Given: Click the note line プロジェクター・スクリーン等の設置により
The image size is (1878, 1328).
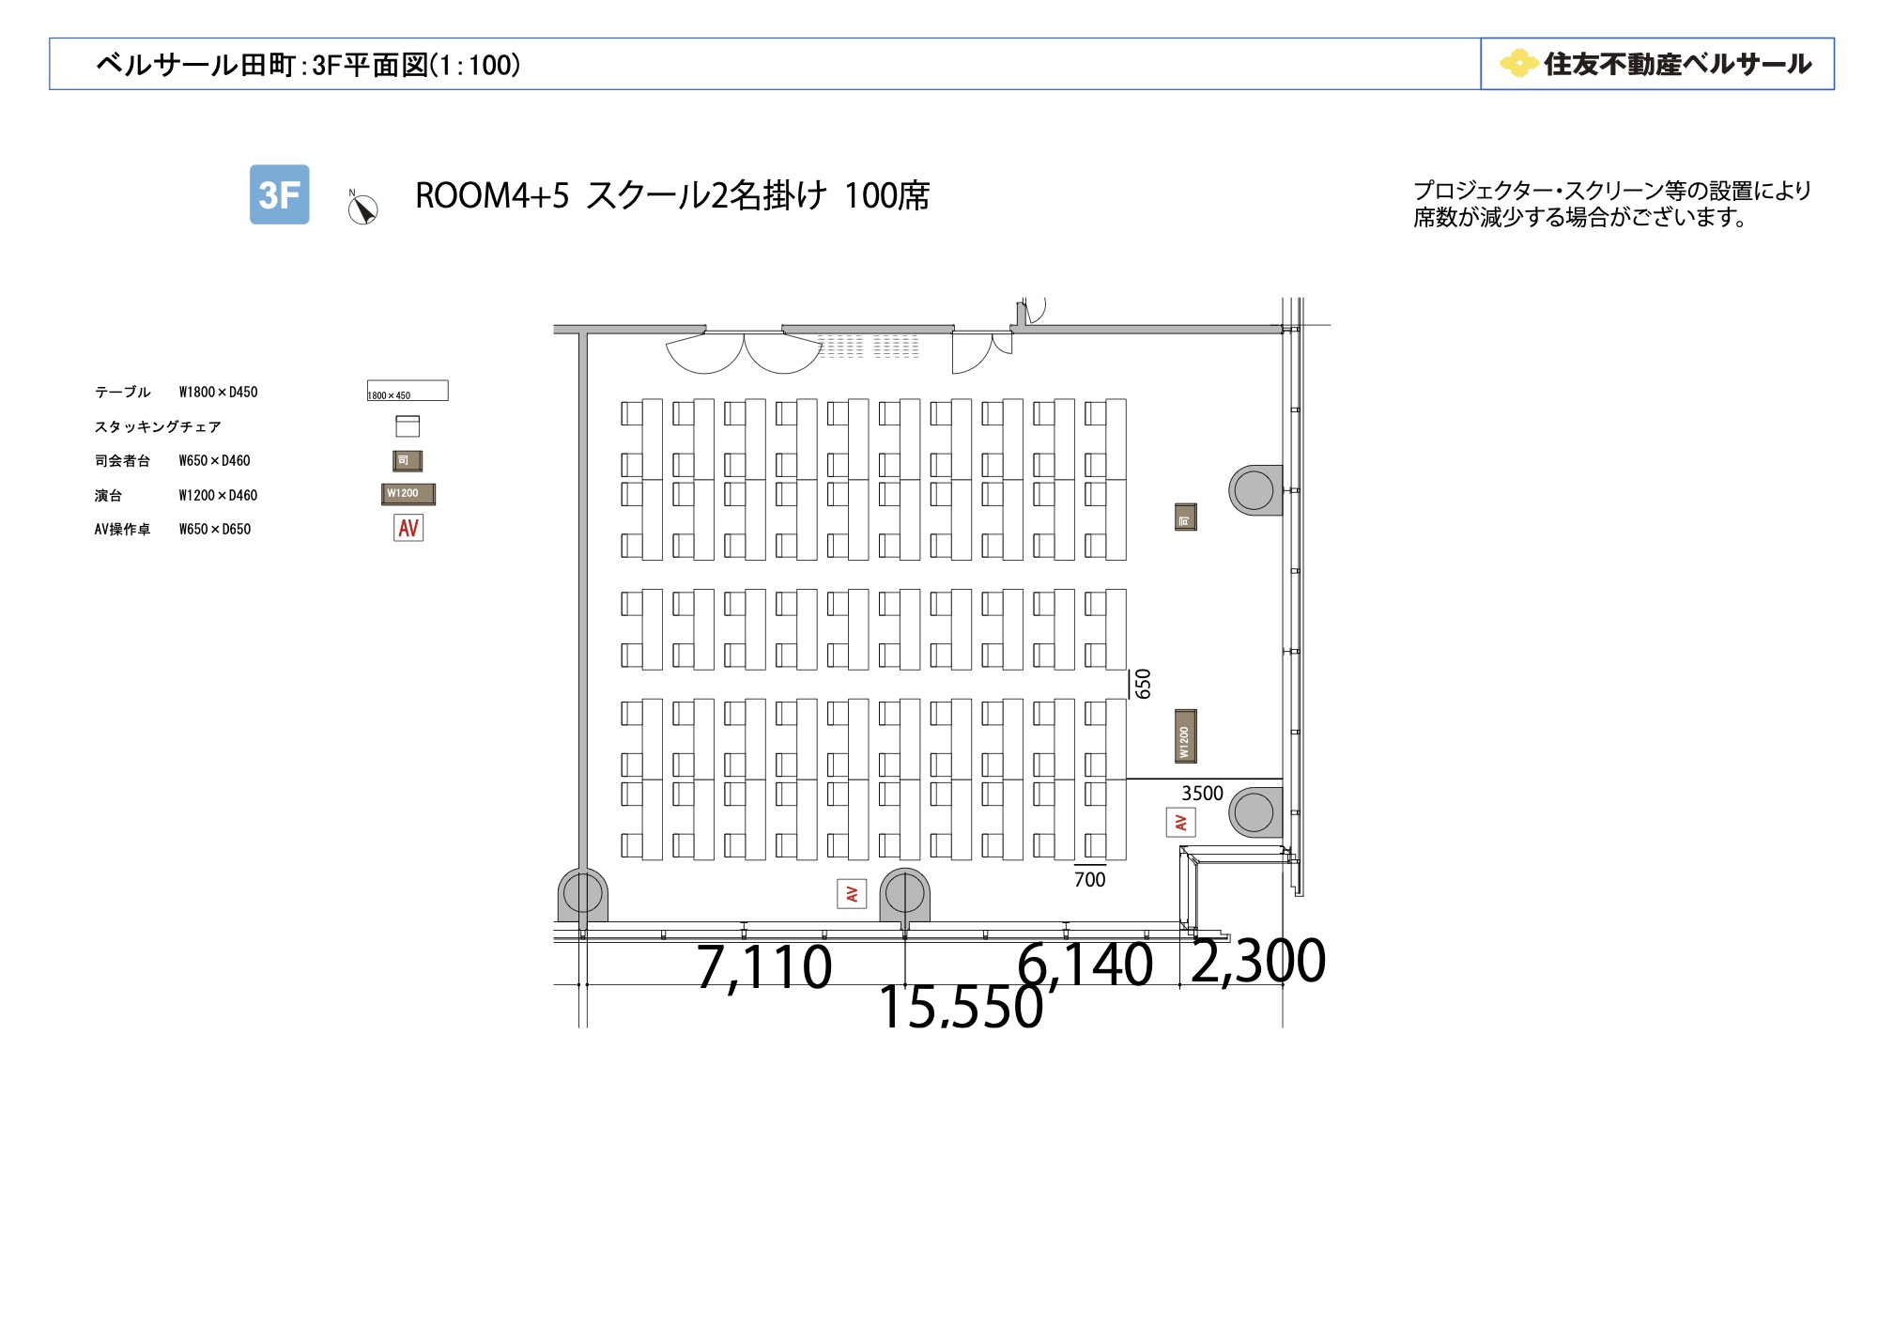Looking at the screenshot, I should (x=1612, y=191).
